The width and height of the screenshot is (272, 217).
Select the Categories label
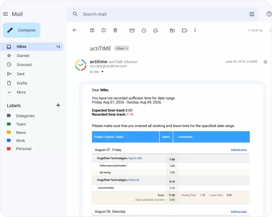coord(21,116)
